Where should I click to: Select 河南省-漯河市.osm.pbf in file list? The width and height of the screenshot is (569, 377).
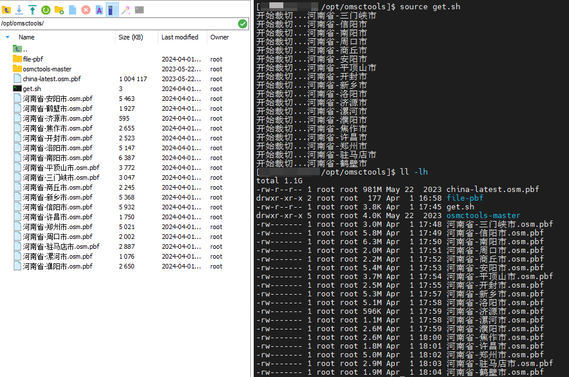point(57,256)
